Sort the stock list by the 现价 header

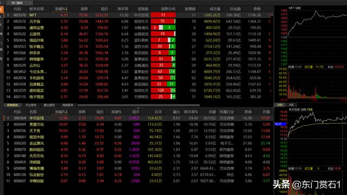[x=100, y=112]
